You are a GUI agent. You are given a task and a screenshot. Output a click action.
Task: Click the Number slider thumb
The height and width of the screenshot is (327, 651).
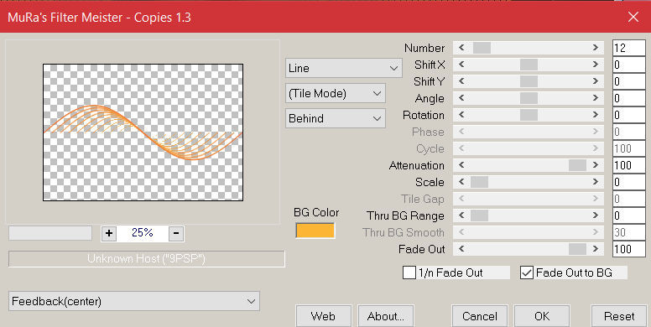click(482, 48)
